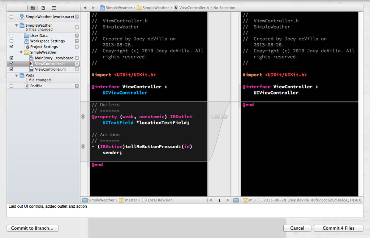Viewport: 370px width, 238px height.
Task: Click the ViewController.h header file icon in tree
Action: click(31, 63)
